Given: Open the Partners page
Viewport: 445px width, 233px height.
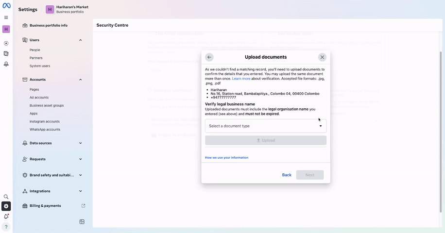Looking at the screenshot, I should tap(36, 58).
